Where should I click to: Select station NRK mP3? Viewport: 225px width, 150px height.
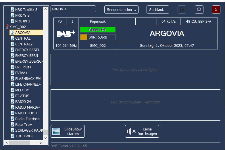click(23, 21)
